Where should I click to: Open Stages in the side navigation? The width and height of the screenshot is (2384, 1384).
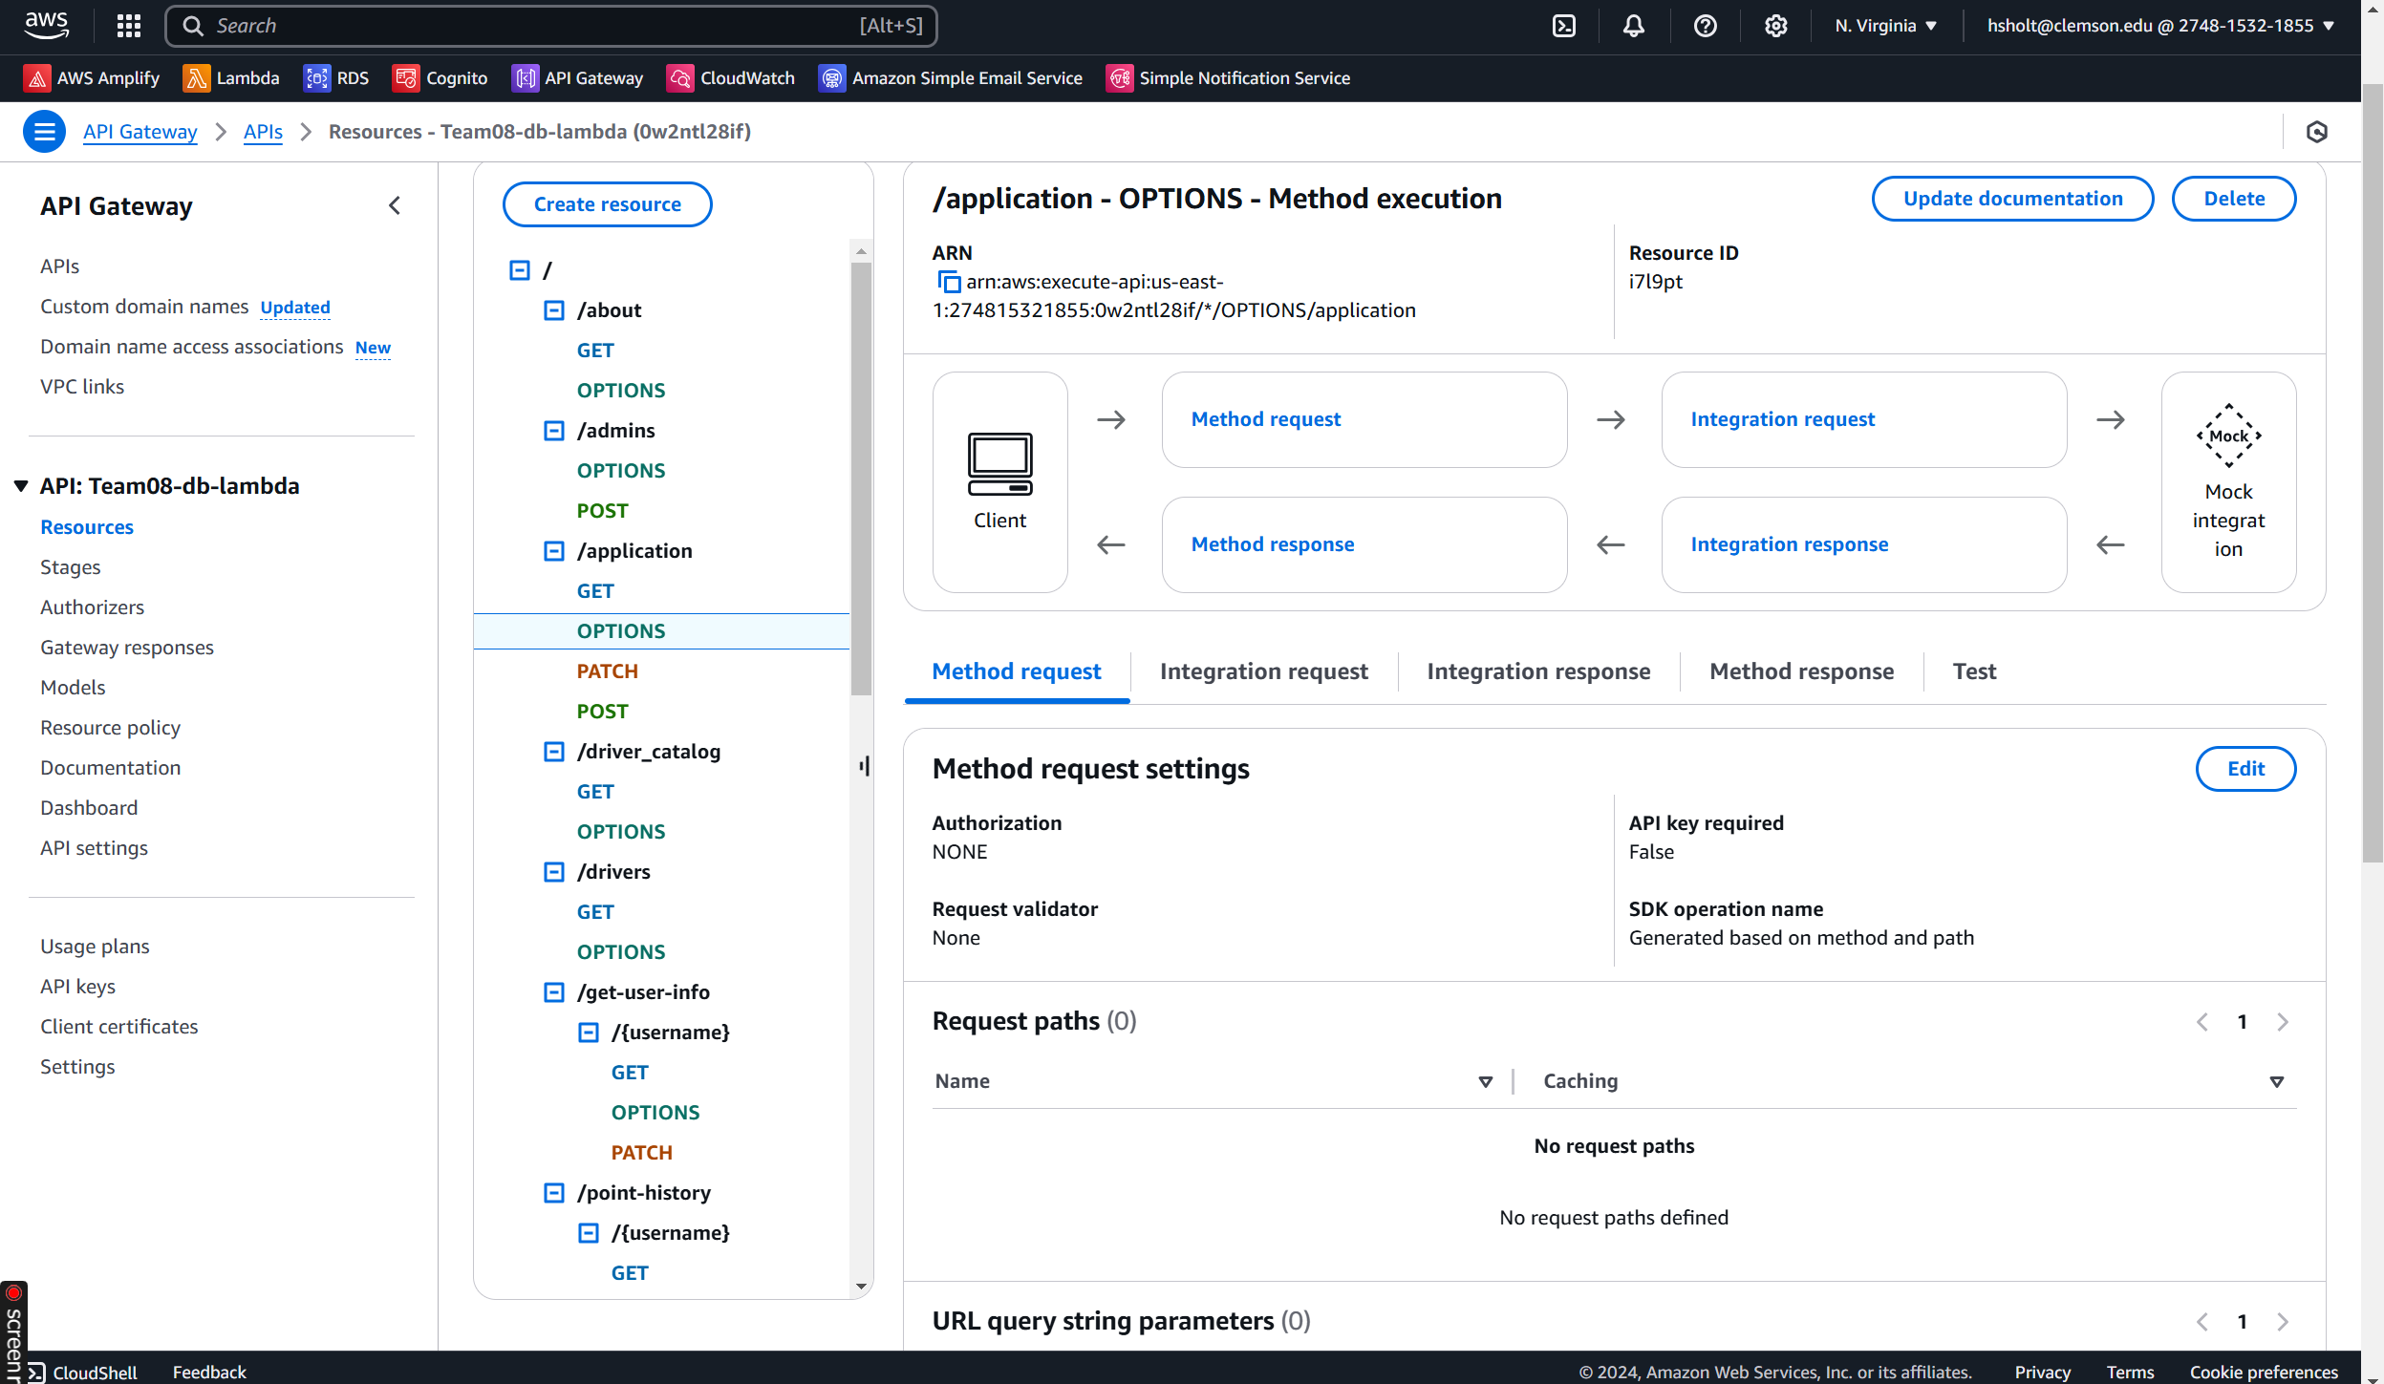coord(70,567)
